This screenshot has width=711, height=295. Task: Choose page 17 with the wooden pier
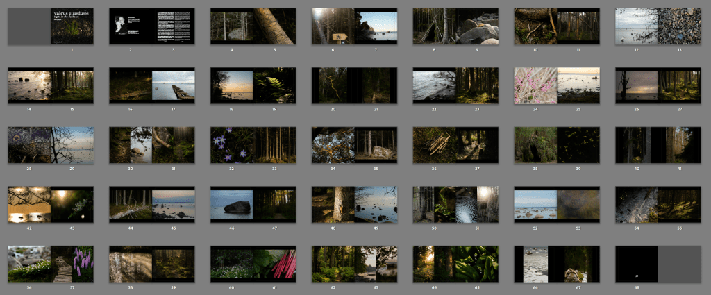pos(174,85)
